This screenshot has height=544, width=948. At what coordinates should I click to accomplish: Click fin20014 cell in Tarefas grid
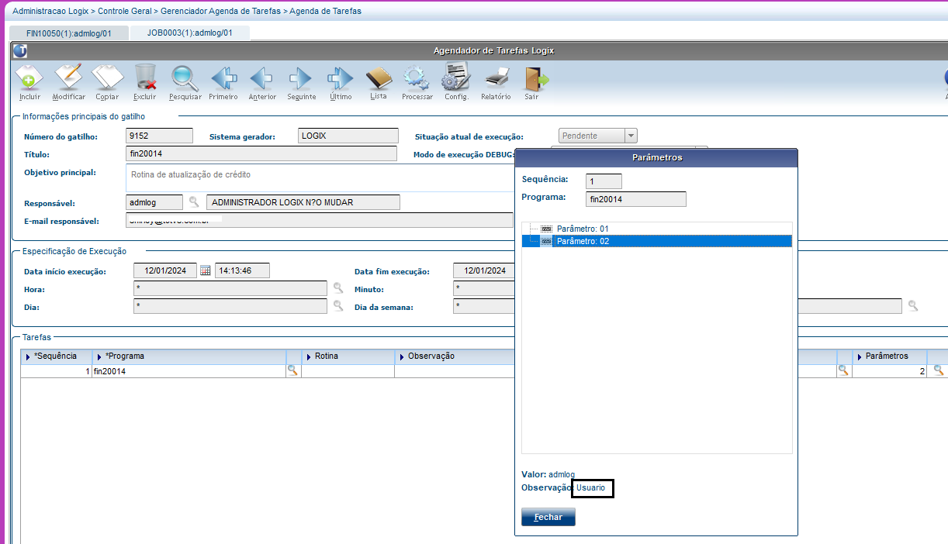189,371
